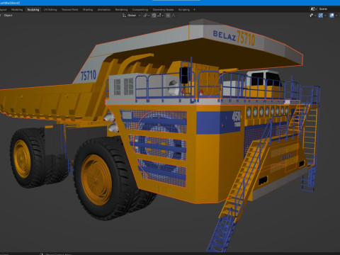Switch to the Rendering workspace tab
The height and width of the screenshot is (255, 340).
(121, 10)
